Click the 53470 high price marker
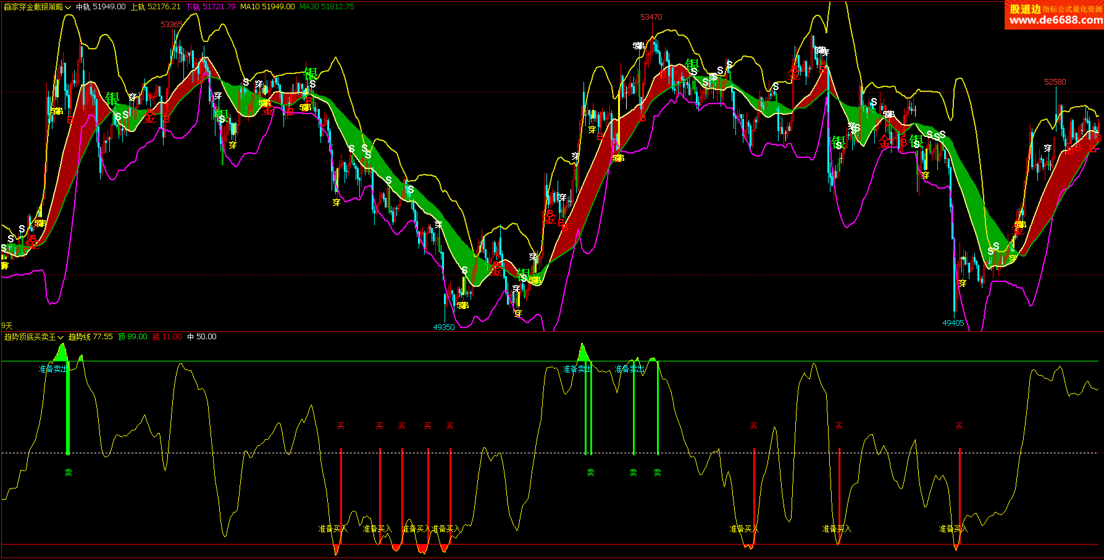Image resolution: width=1104 pixels, height=560 pixels. click(651, 17)
